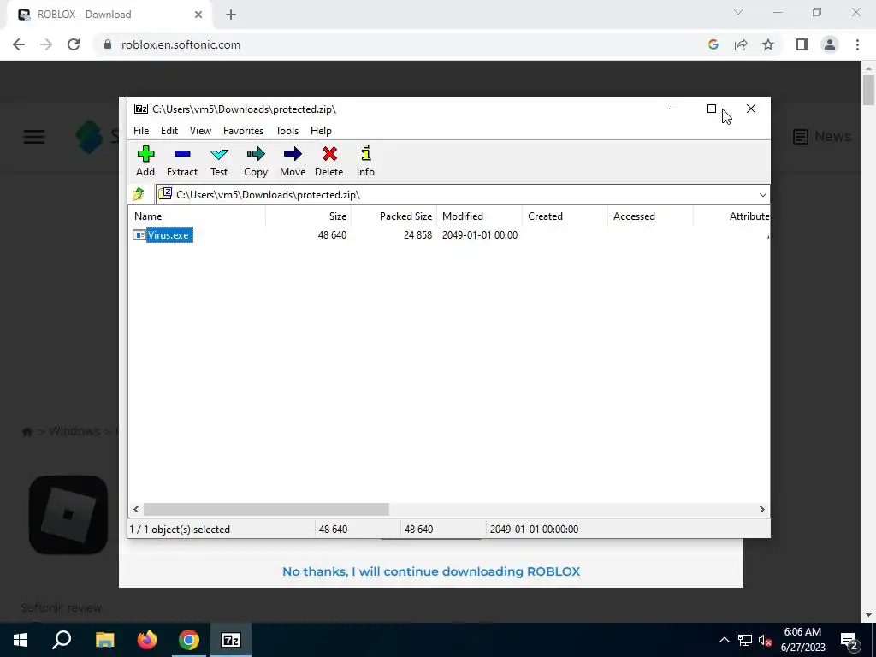Click the red Delete icon
This screenshot has height=657, width=876.
(x=329, y=161)
